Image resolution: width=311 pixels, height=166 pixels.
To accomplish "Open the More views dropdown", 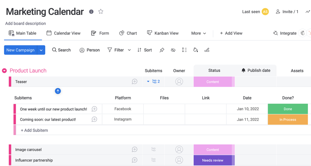I will tap(199, 33).
